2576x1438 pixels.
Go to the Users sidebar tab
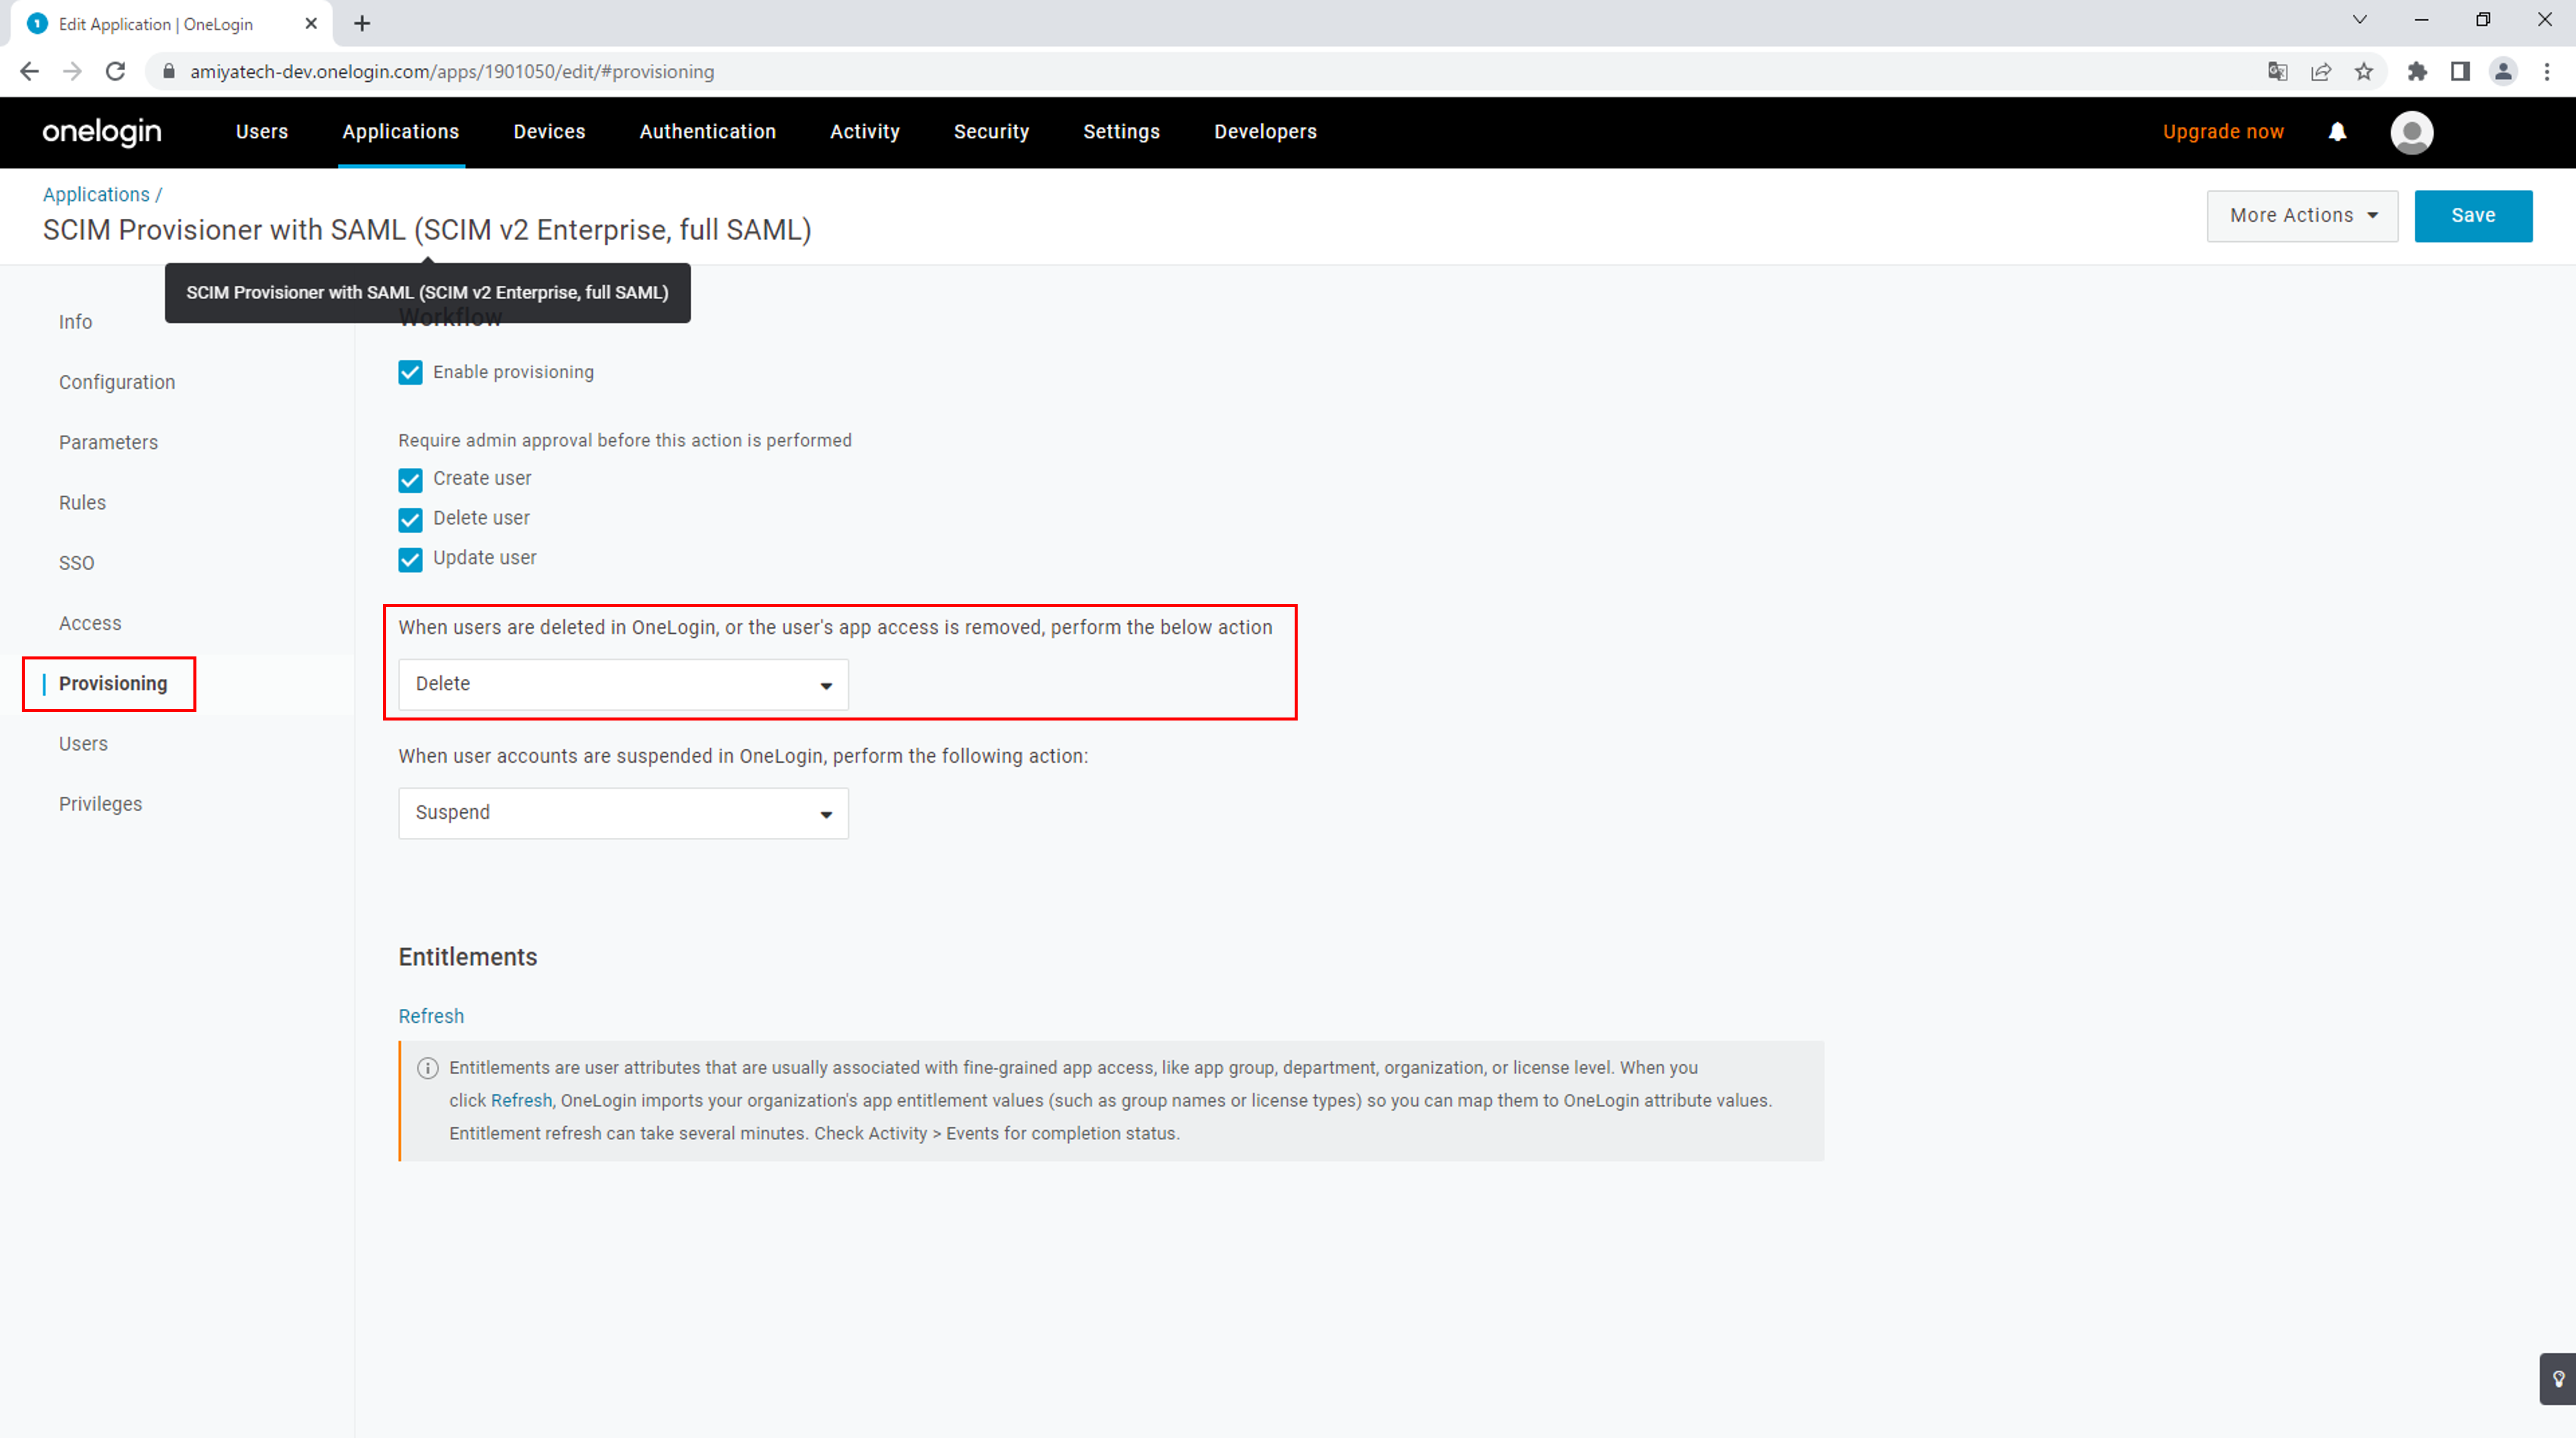[x=83, y=744]
